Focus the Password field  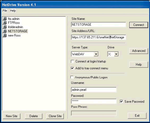(x=94, y=101)
